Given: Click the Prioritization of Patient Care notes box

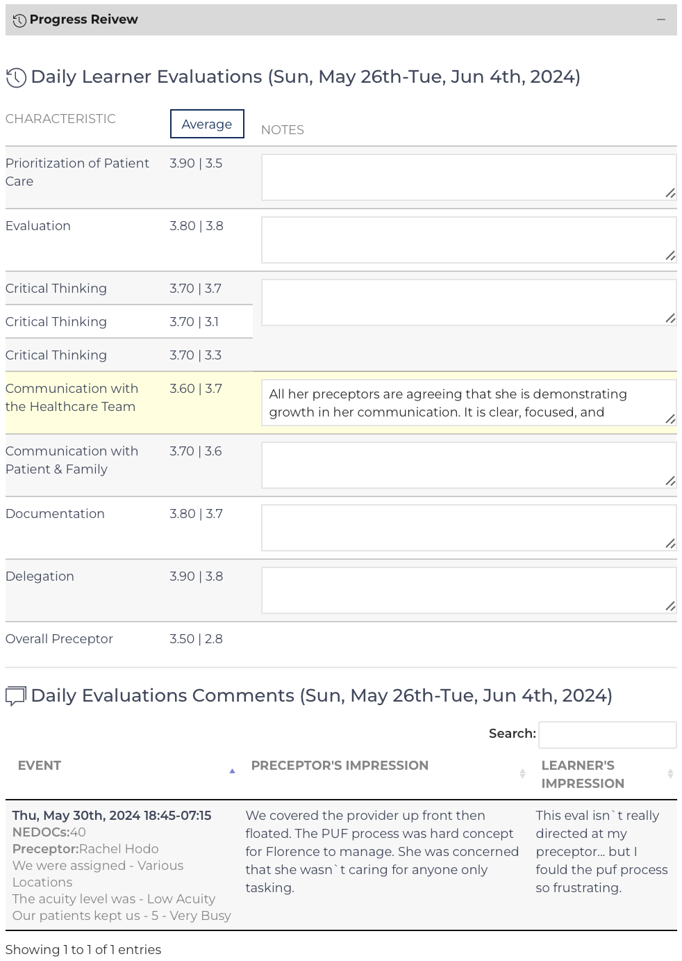Looking at the screenshot, I should pos(469,177).
